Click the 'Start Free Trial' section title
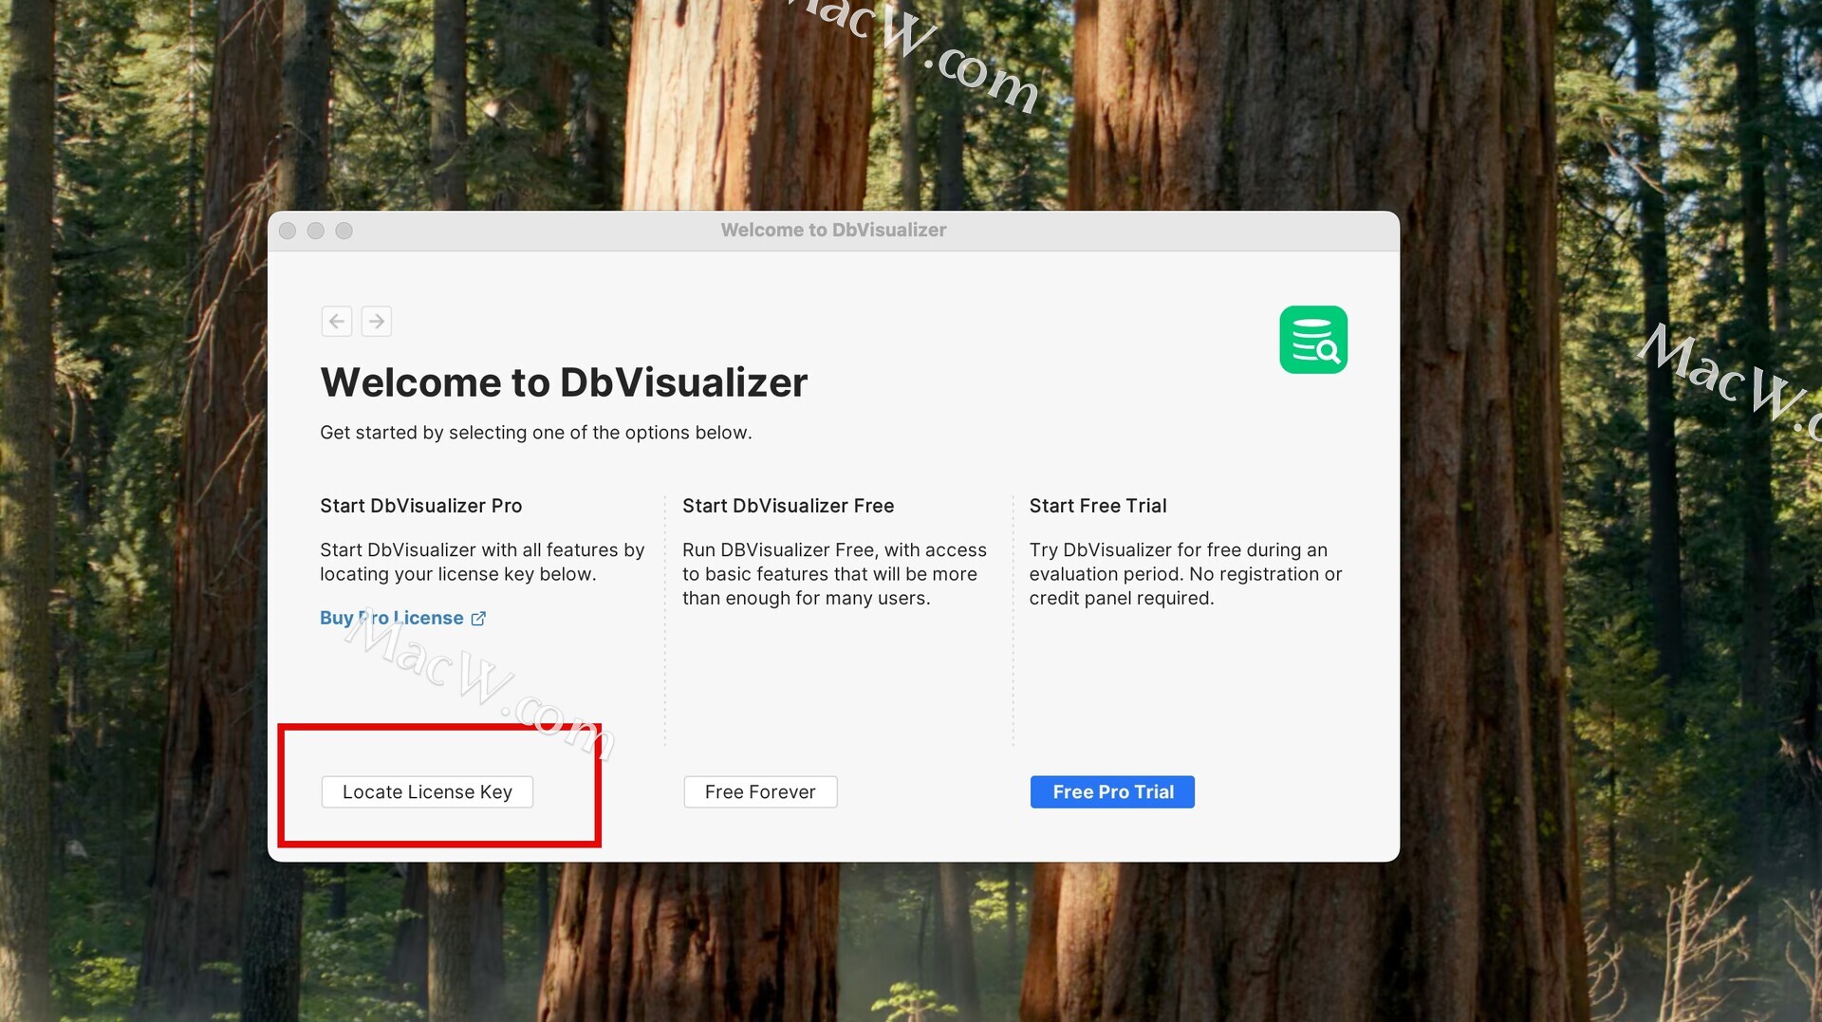 (x=1098, y=506)
